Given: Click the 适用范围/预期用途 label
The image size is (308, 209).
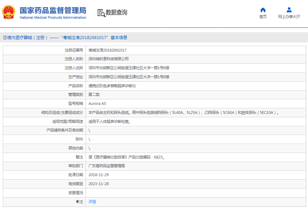Looking at the screenshot, I should pyautogui.click(x=68, y=122).
